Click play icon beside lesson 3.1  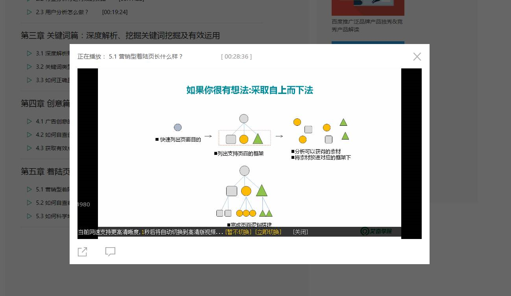30,53
